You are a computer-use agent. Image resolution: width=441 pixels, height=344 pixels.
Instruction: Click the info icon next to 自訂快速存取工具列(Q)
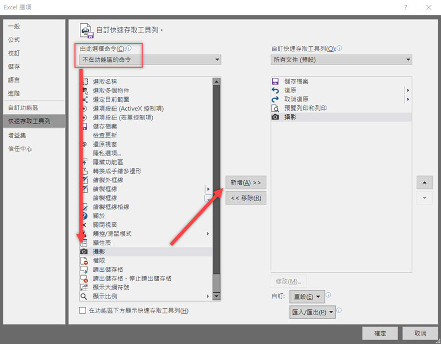coord(340,48)
